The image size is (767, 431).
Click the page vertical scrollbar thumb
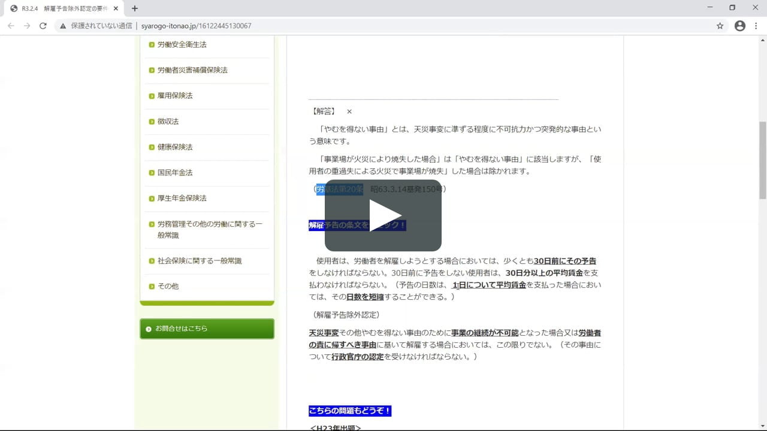click(762, 160)
